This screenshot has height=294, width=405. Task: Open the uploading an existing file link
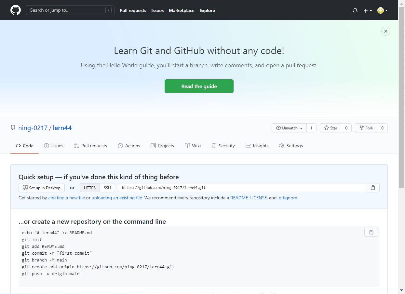pos(117,198)
